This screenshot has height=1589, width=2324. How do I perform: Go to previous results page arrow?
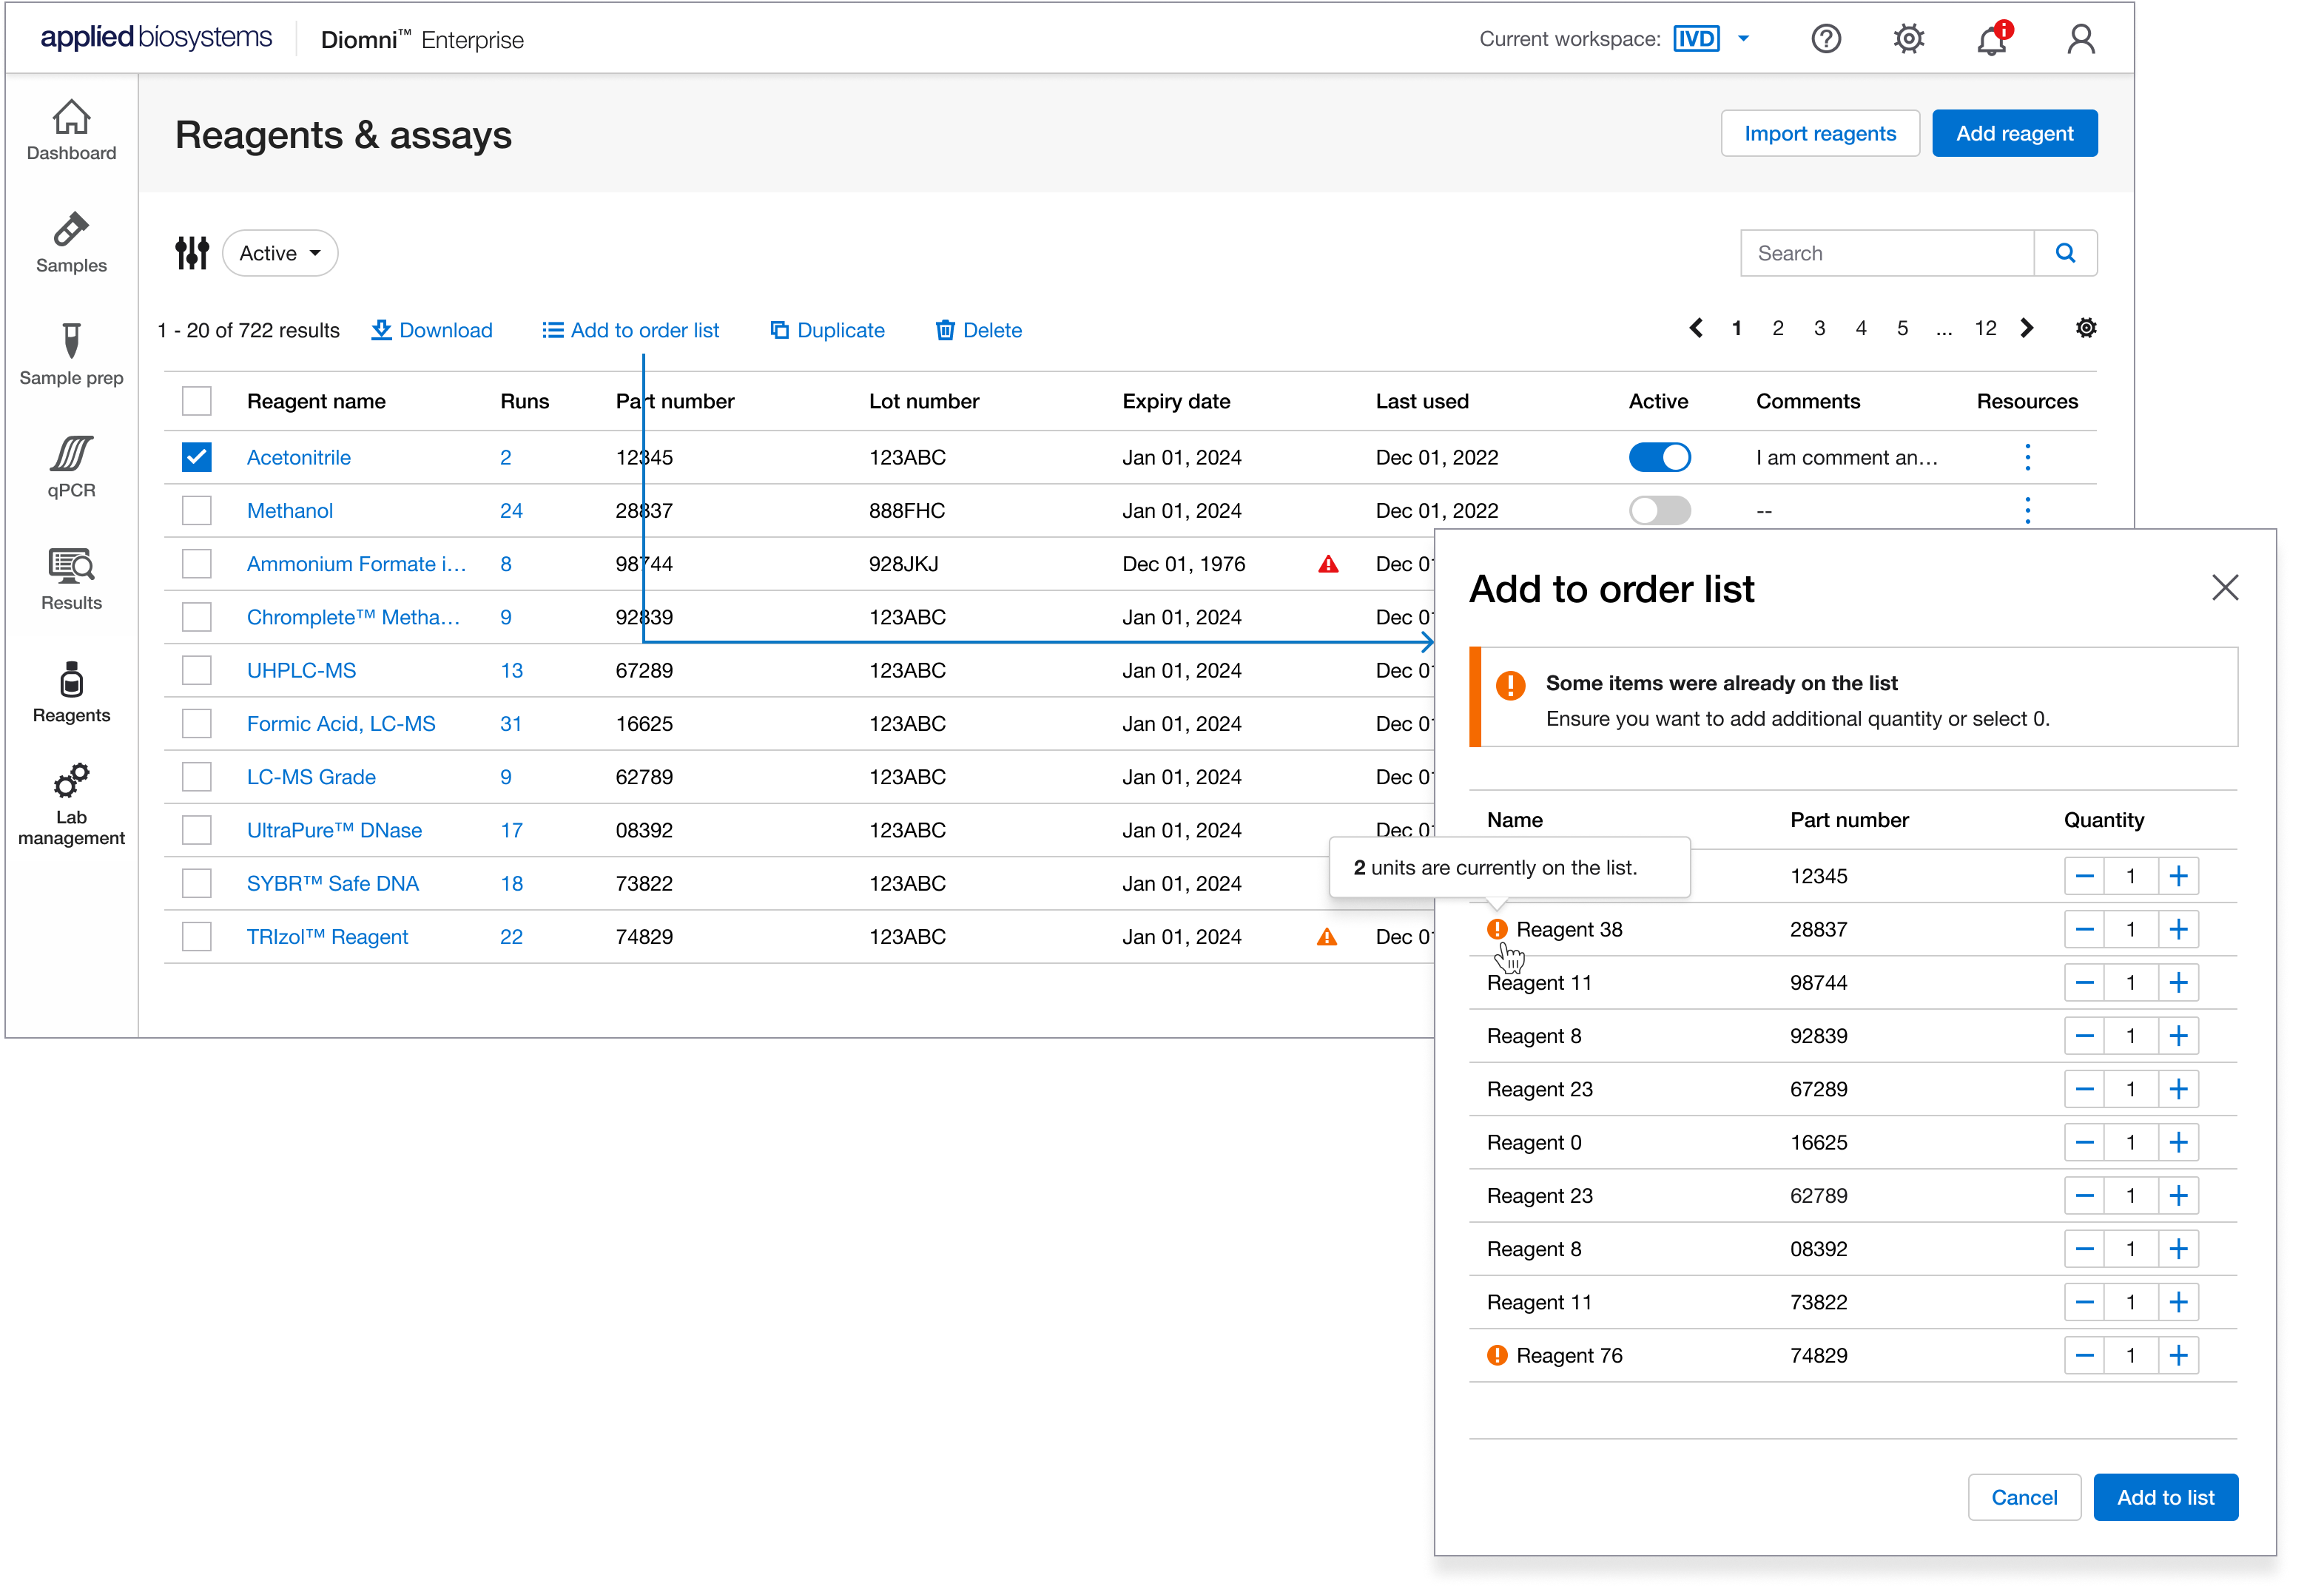coord(1696,328)
